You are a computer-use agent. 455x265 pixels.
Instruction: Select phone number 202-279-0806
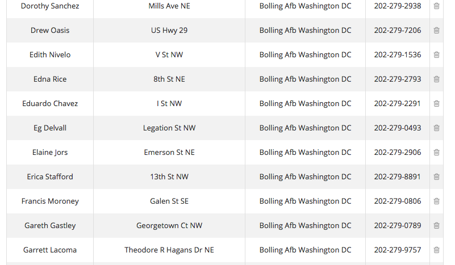(x=398, y=201)
